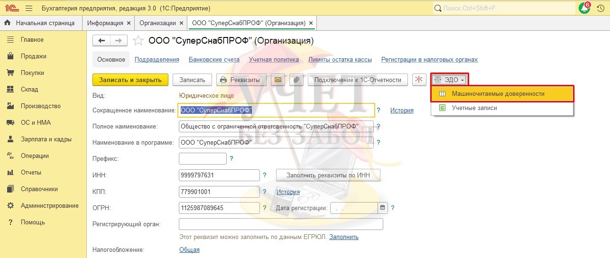
Task: Click Заполнить реквизиты по ИНН button
Action: click(x=328, y=175)
